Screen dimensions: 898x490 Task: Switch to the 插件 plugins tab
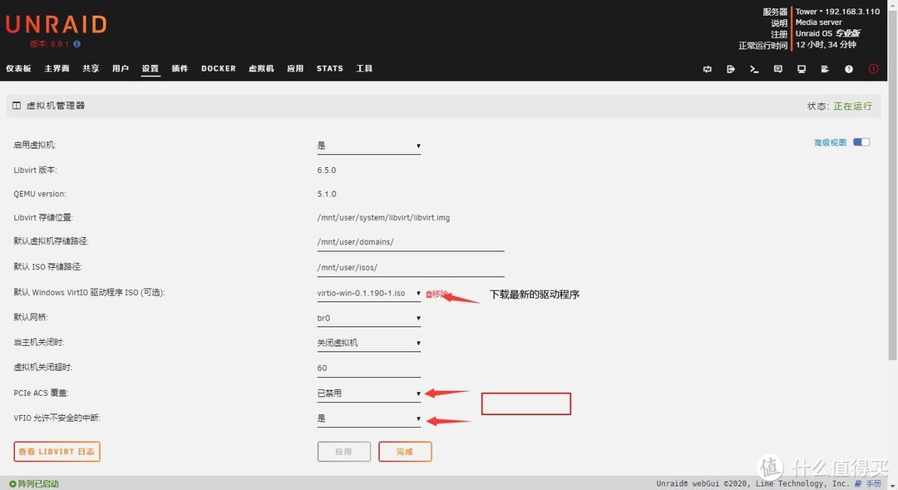pos(180,68)
